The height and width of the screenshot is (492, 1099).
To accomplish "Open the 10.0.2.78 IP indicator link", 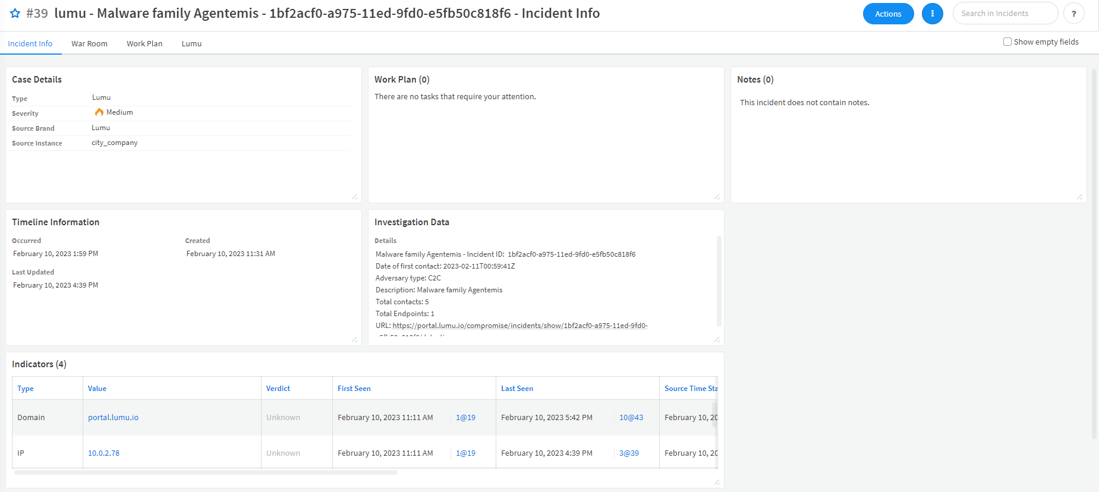I will click(103, 453).
